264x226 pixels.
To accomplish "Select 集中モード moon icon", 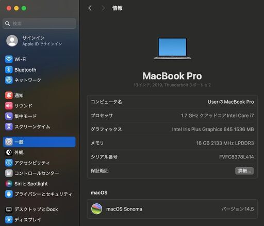I will pyautogui.click(x=9, y=116).
